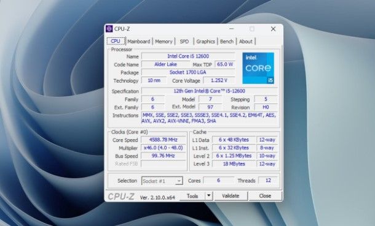Click the Threads value 12
This screenshot has height=226, width=375.
point(268,180)
